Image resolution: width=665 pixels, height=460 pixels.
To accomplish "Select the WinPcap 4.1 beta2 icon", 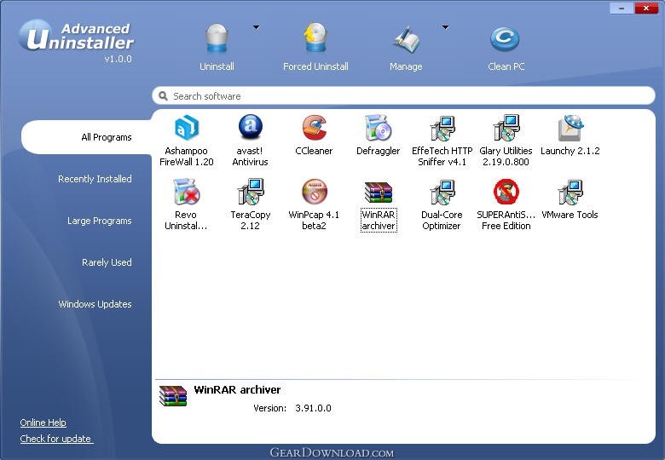I will click(x=315, y=192).
